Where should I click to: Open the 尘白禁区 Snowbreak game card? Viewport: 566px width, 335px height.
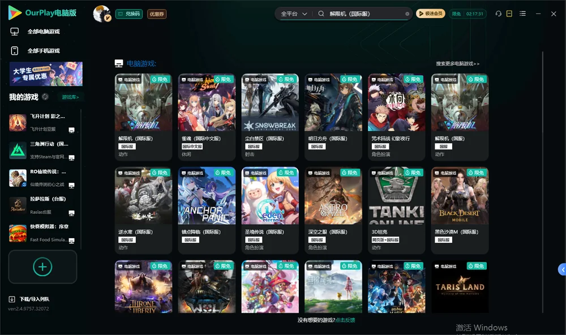click(270, 117)
